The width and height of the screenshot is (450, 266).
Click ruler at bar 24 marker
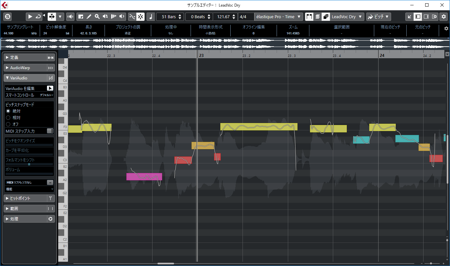point(382,56)
